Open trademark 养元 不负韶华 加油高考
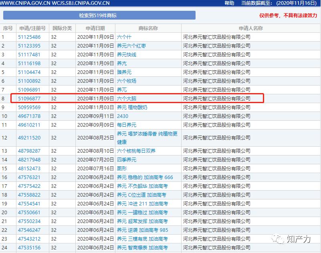321x253 pixels. [142, 186]
